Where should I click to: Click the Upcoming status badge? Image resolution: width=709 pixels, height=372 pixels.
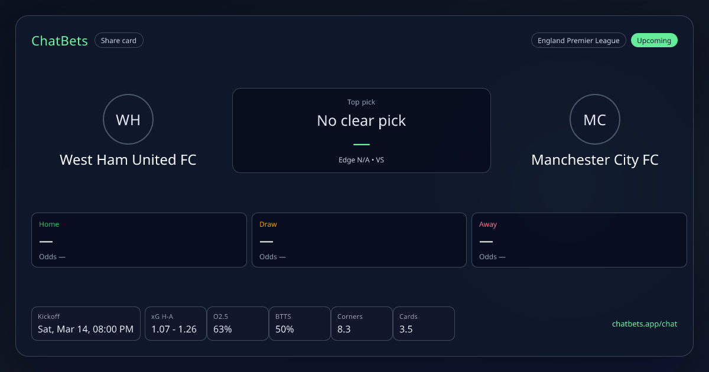pyautogui.click(x=654, y=41)
